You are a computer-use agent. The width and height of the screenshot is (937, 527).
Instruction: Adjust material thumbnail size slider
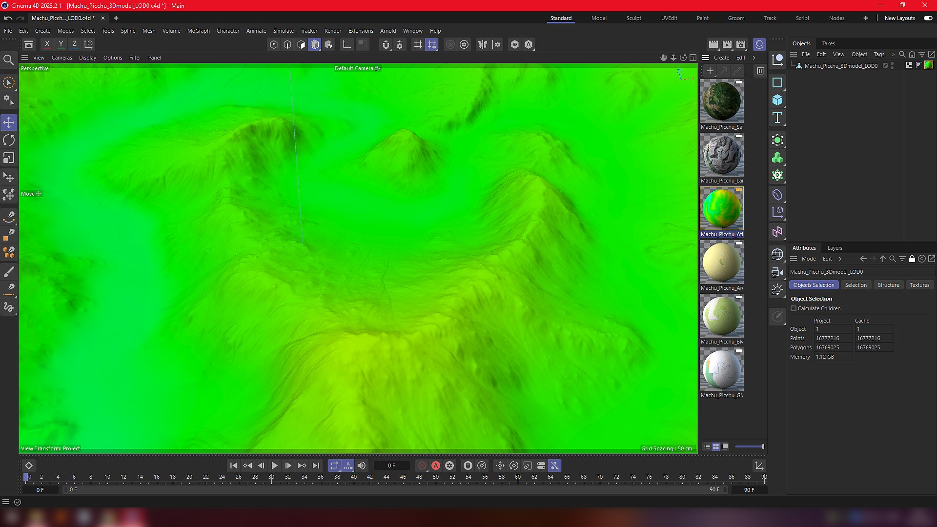pyautogui.click(x=749, y=446)
